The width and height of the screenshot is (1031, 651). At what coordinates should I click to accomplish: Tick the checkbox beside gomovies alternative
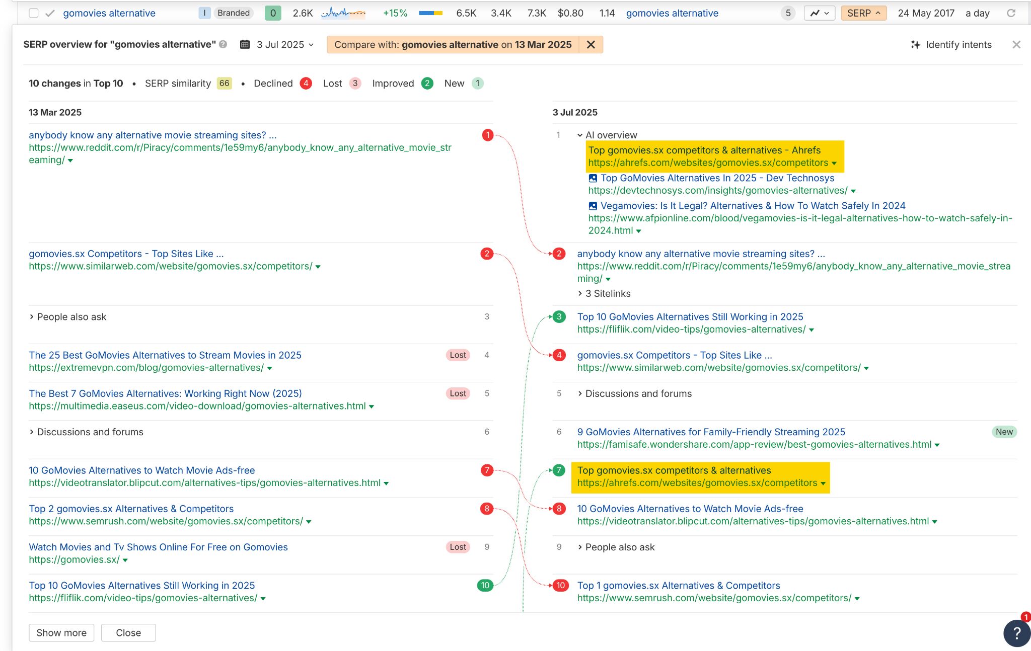point(33,13)
